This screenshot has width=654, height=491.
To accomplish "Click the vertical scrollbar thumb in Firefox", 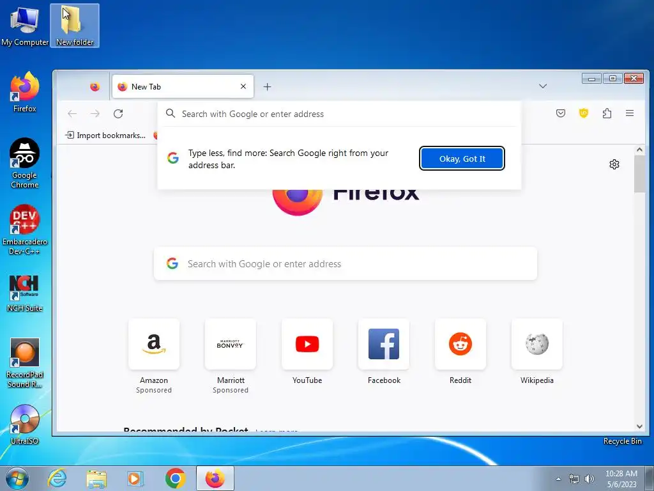I will tap(639, 174).
